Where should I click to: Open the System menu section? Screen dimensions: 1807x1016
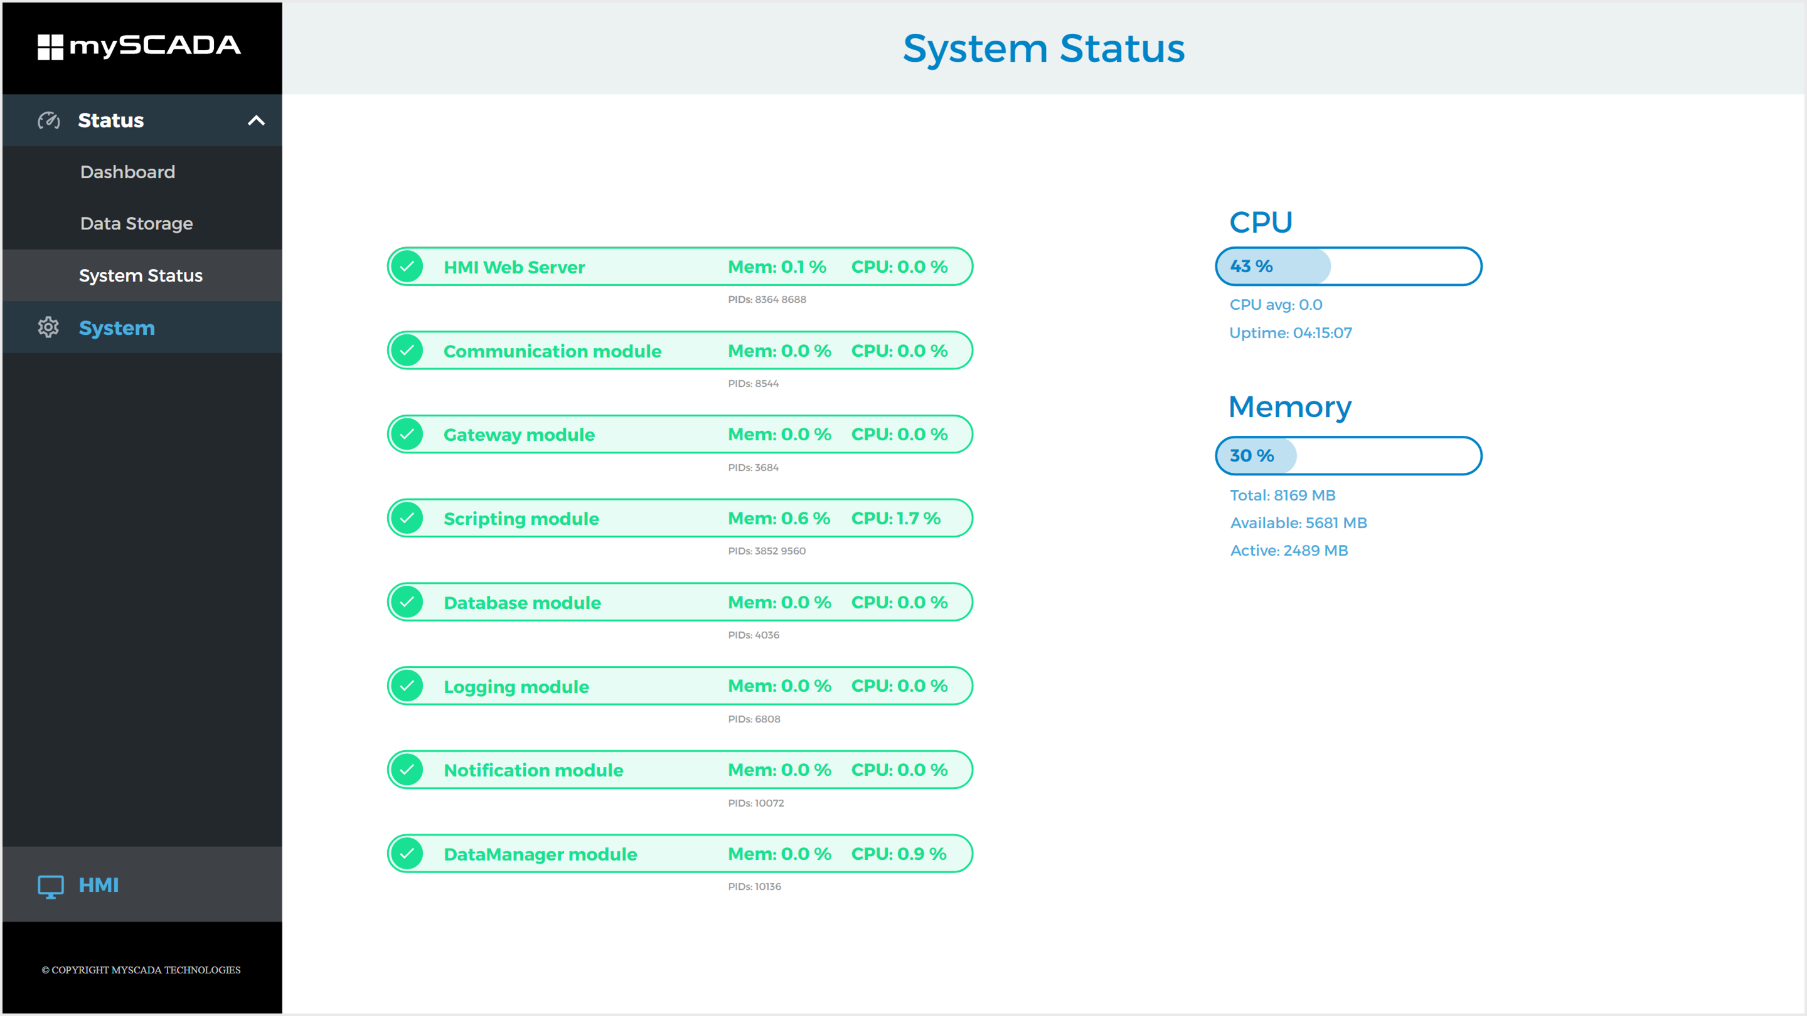[142, 327]
